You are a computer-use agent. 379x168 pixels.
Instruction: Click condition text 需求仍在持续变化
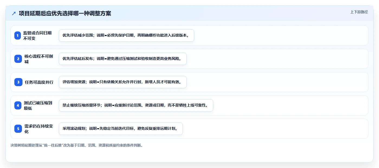coord(39,129)
